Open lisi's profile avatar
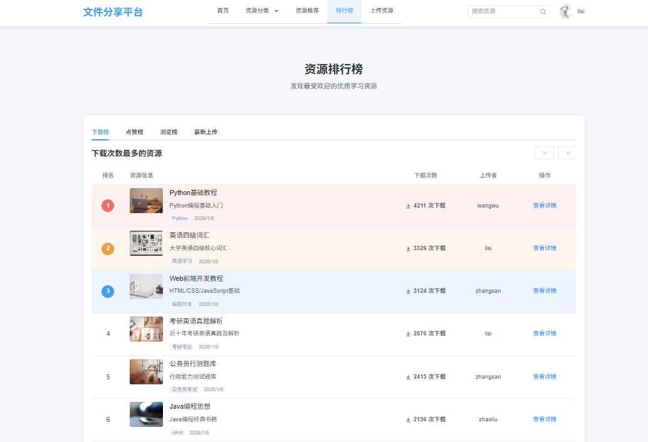Screen dimensions: 648x442 point(566,11)
